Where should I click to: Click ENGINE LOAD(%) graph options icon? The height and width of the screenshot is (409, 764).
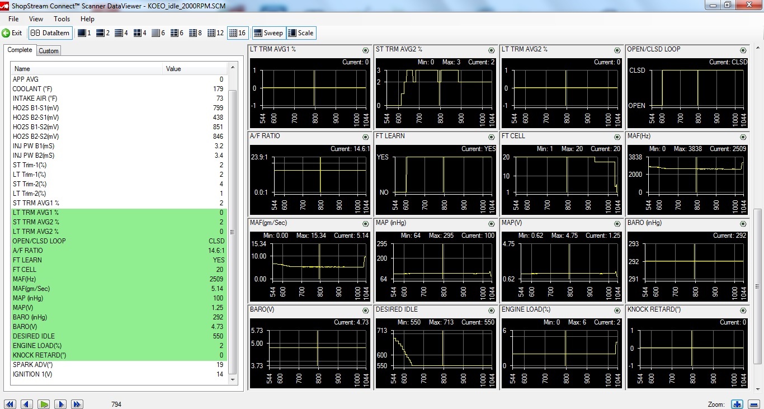click(x=617, y=310)
